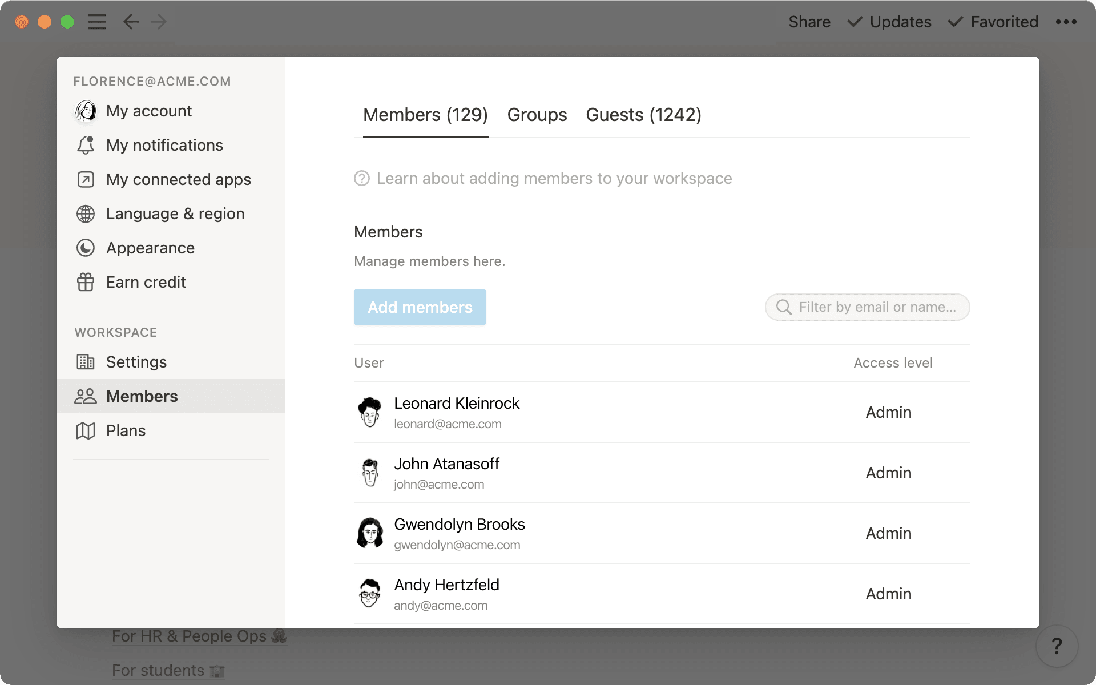This screenshot has width=1096, height=685.
Task: Click the Add members button
Action: pyautogui.click(x=420, y=307)
